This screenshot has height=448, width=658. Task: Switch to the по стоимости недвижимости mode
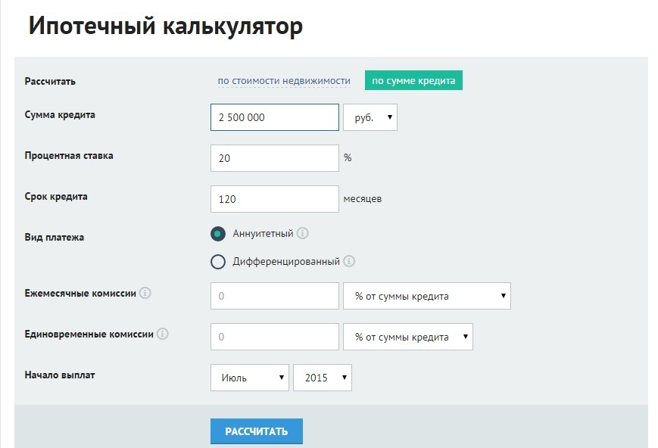pyautogui.click(x=283, y=79)
